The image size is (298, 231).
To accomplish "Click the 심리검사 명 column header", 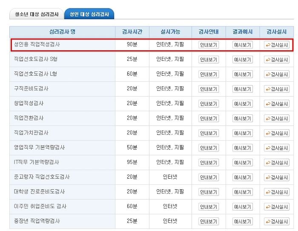I will pos(62,31).
